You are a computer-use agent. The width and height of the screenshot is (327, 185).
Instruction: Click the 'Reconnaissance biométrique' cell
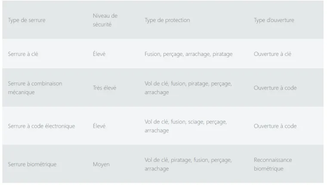[x=273, y=164]
